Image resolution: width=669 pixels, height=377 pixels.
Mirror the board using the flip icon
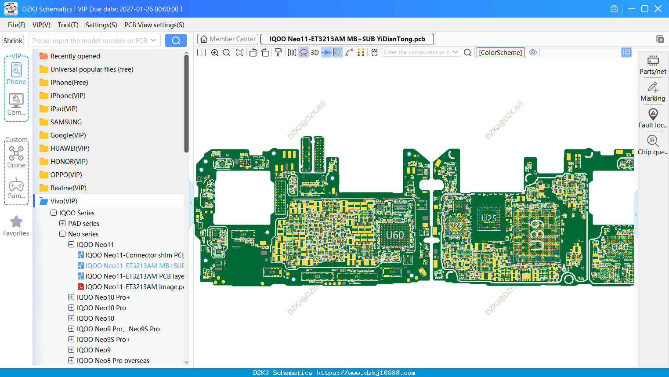(x=292, y=52)
